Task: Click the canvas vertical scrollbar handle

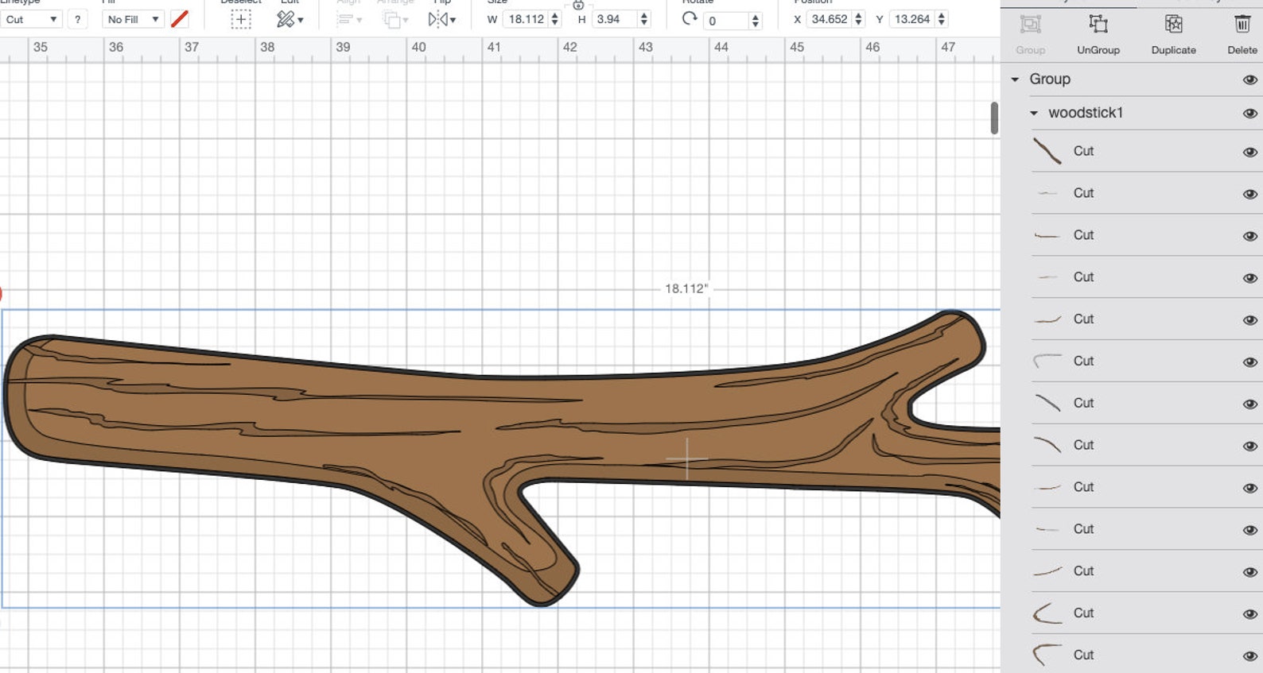Action: click(x=994, y=118)
